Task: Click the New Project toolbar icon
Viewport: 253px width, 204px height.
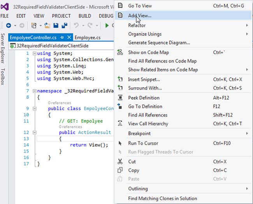Action: click(x=34, y=26)
